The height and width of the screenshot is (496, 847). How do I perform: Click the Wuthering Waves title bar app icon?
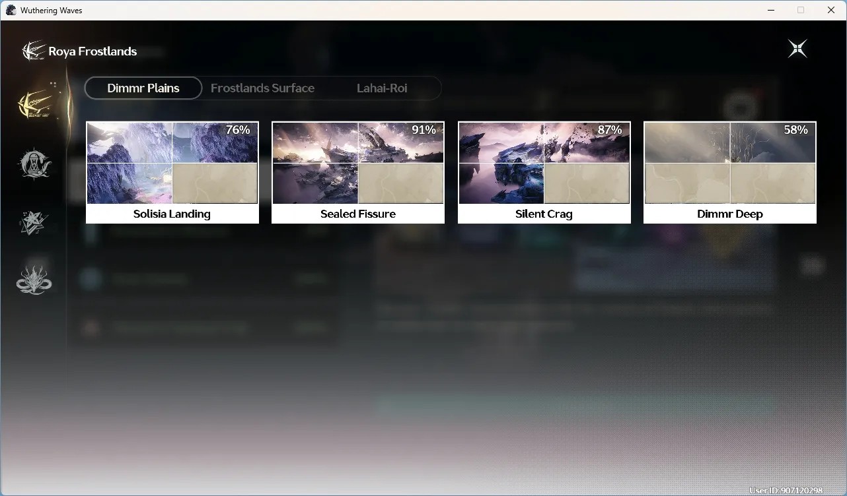click(11, 10)
